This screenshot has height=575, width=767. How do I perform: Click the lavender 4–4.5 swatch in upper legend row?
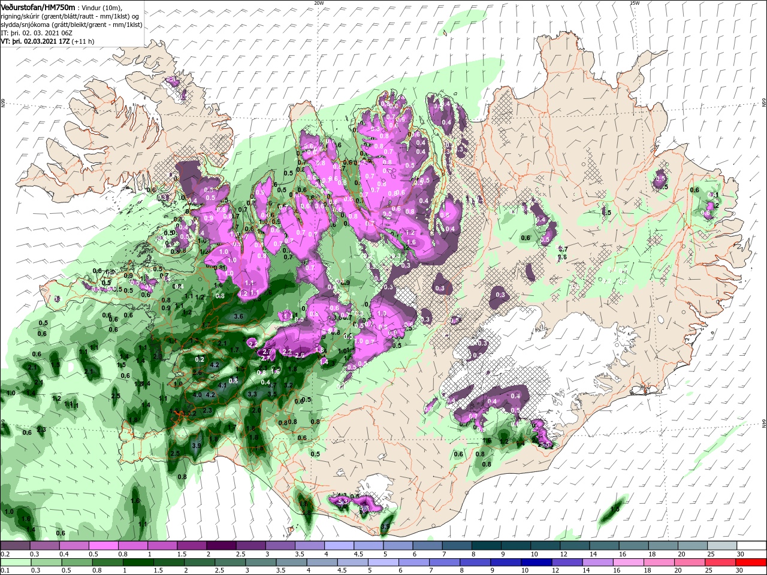click(x=338, y=545)
